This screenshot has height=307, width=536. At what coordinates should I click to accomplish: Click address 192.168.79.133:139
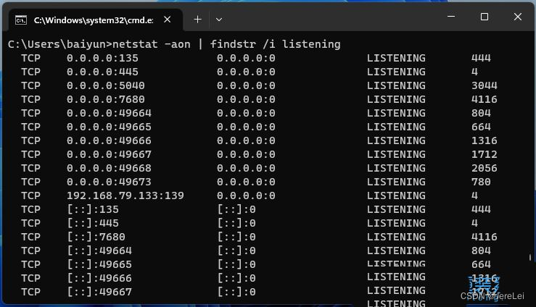[125, 195]
